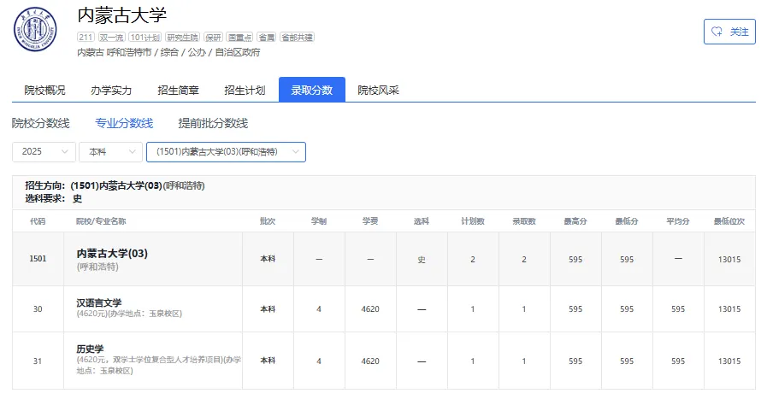767x405 pixels.
Task: Click the 101计划 tag
Action: pos(145,37)
